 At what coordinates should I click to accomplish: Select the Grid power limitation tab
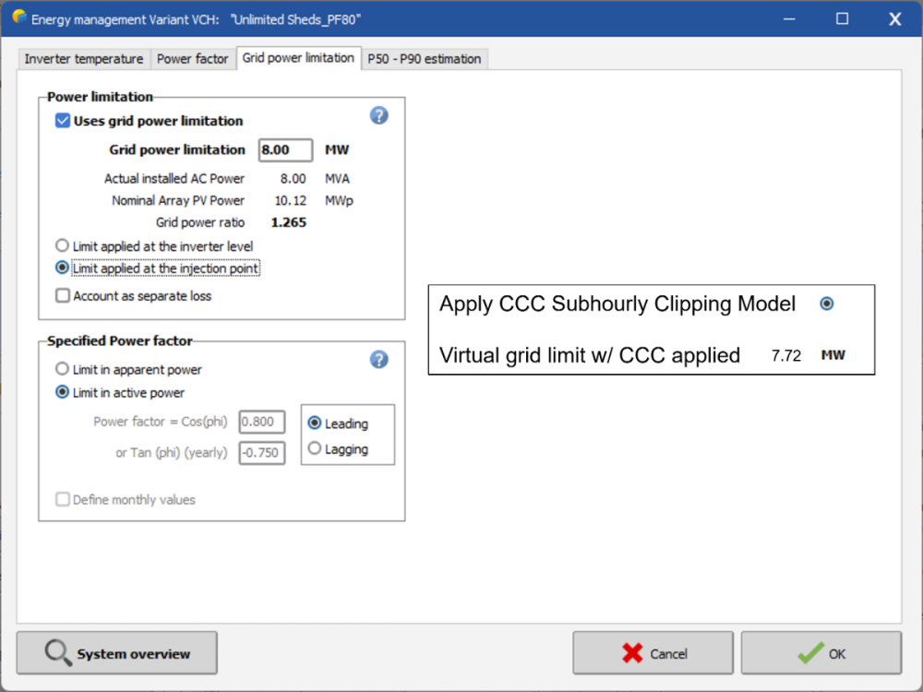[298, 58]
